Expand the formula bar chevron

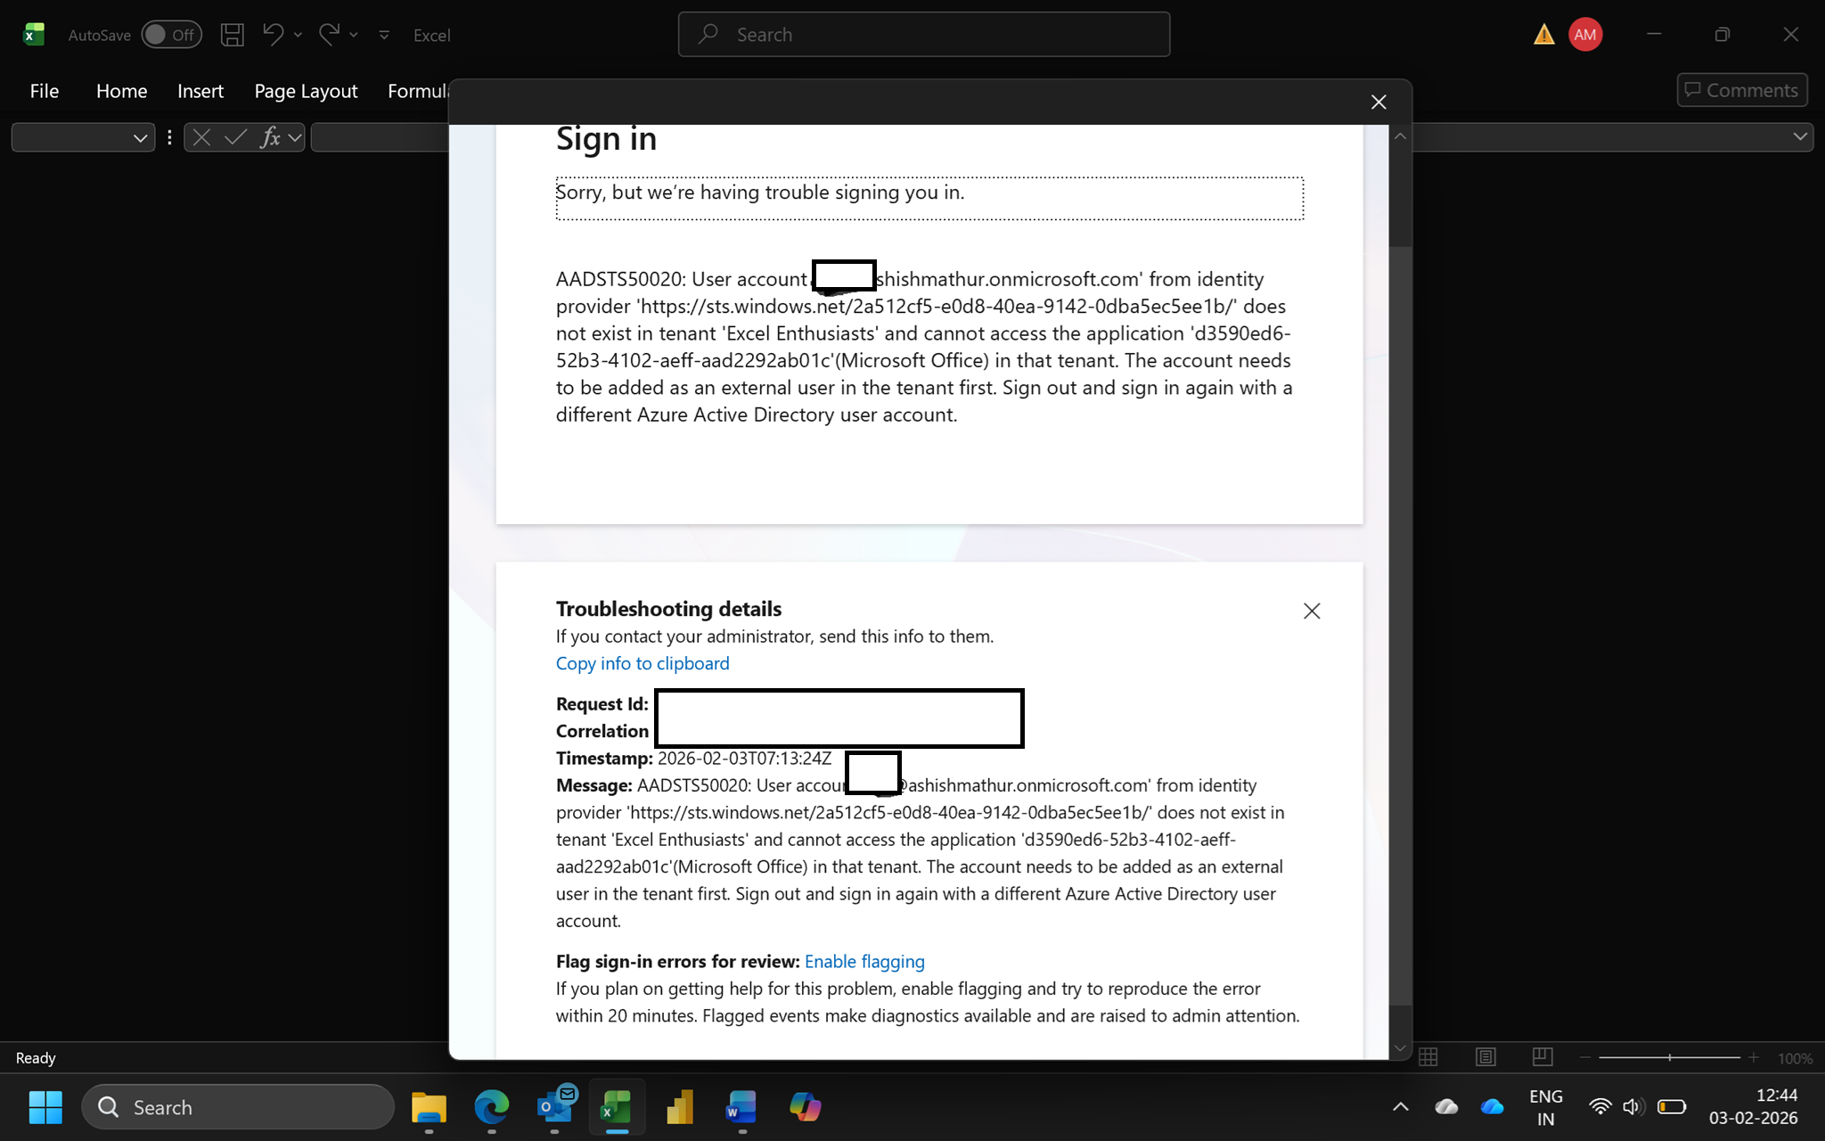coord(1800,136)
